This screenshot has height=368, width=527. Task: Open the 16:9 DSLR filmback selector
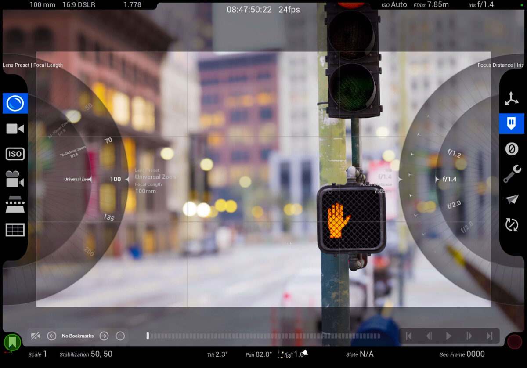(79, 5)
